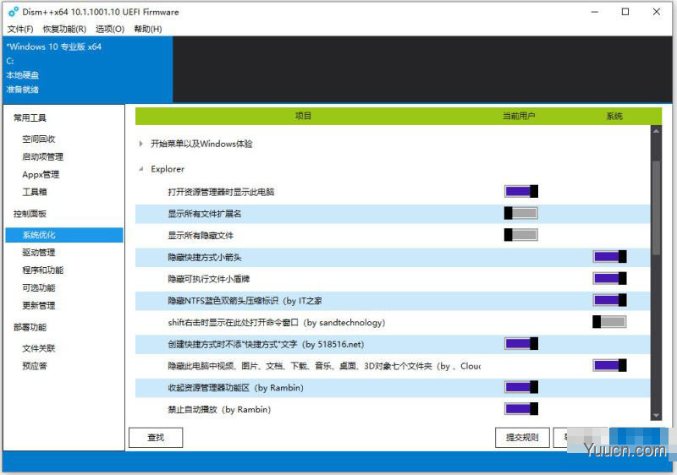Click the Dism++ gear app icon
This screenshot has height=475, width=677.
point(14,12)
